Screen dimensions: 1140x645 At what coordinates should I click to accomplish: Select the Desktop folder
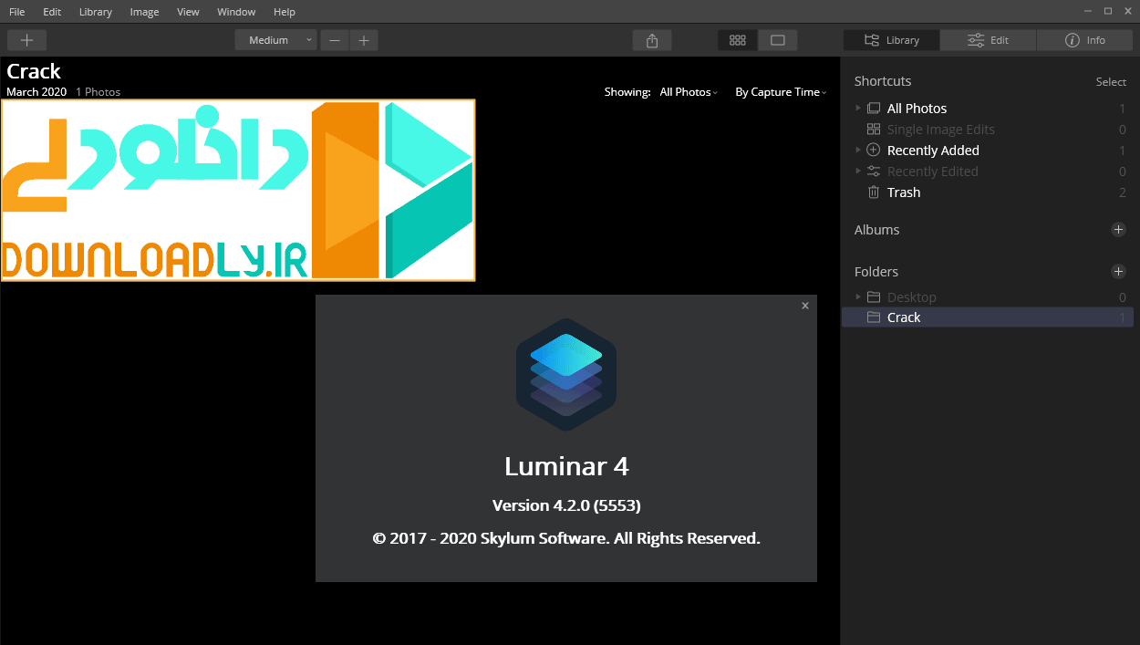[x=911, y=297]
